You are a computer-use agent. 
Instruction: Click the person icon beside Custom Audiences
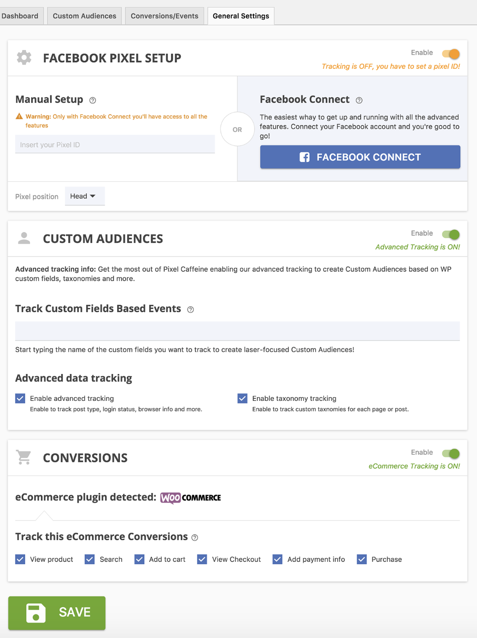24,238
